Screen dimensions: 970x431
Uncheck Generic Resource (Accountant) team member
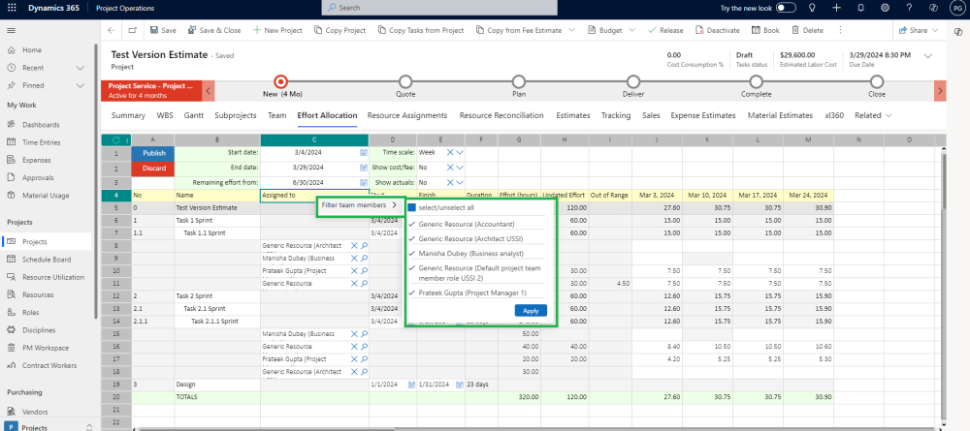(x=412, y=224)
